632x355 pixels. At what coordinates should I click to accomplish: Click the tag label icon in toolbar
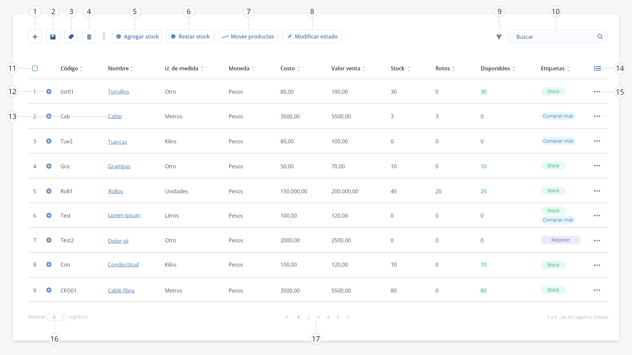pos(71,37)
